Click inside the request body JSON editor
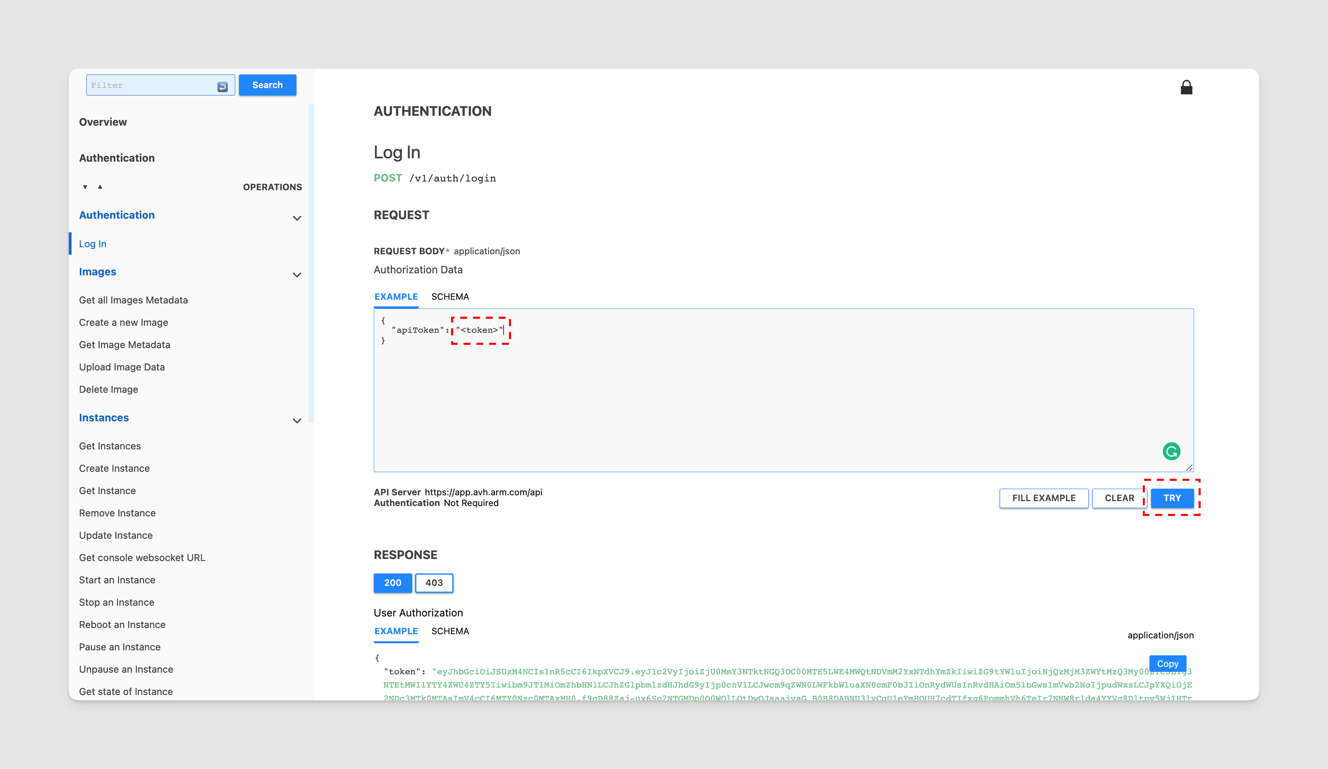The height and width of the screenshot is (769, 1328). (783, 390)
